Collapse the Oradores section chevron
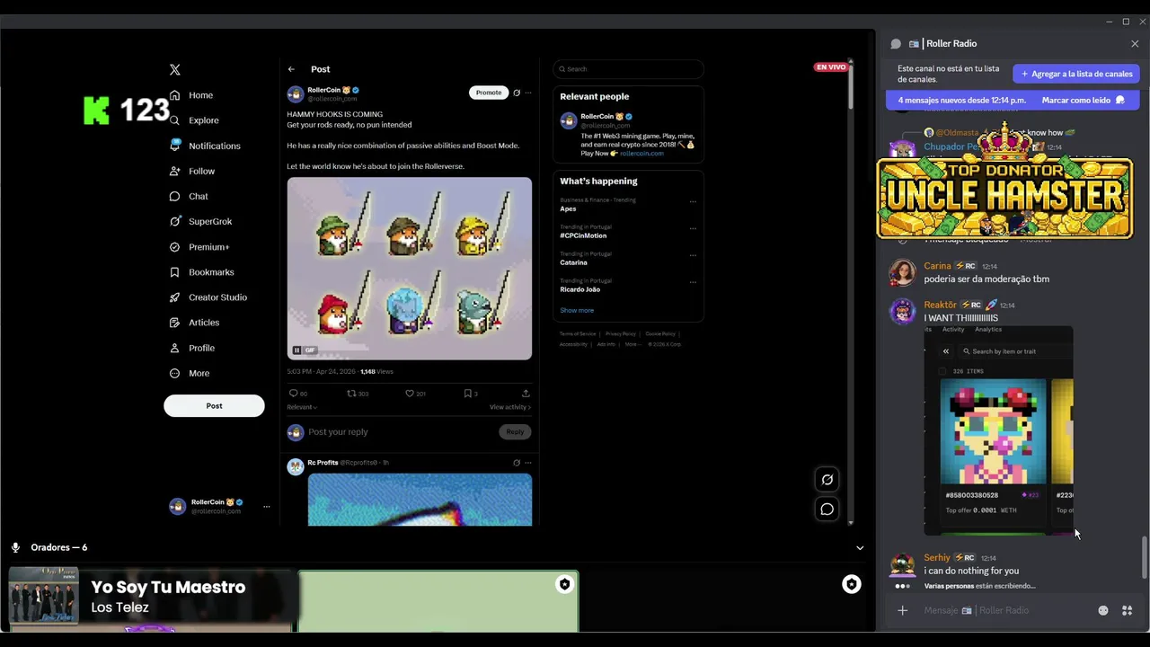Screen dimensions: 1150x647 [x=860, y=548]
